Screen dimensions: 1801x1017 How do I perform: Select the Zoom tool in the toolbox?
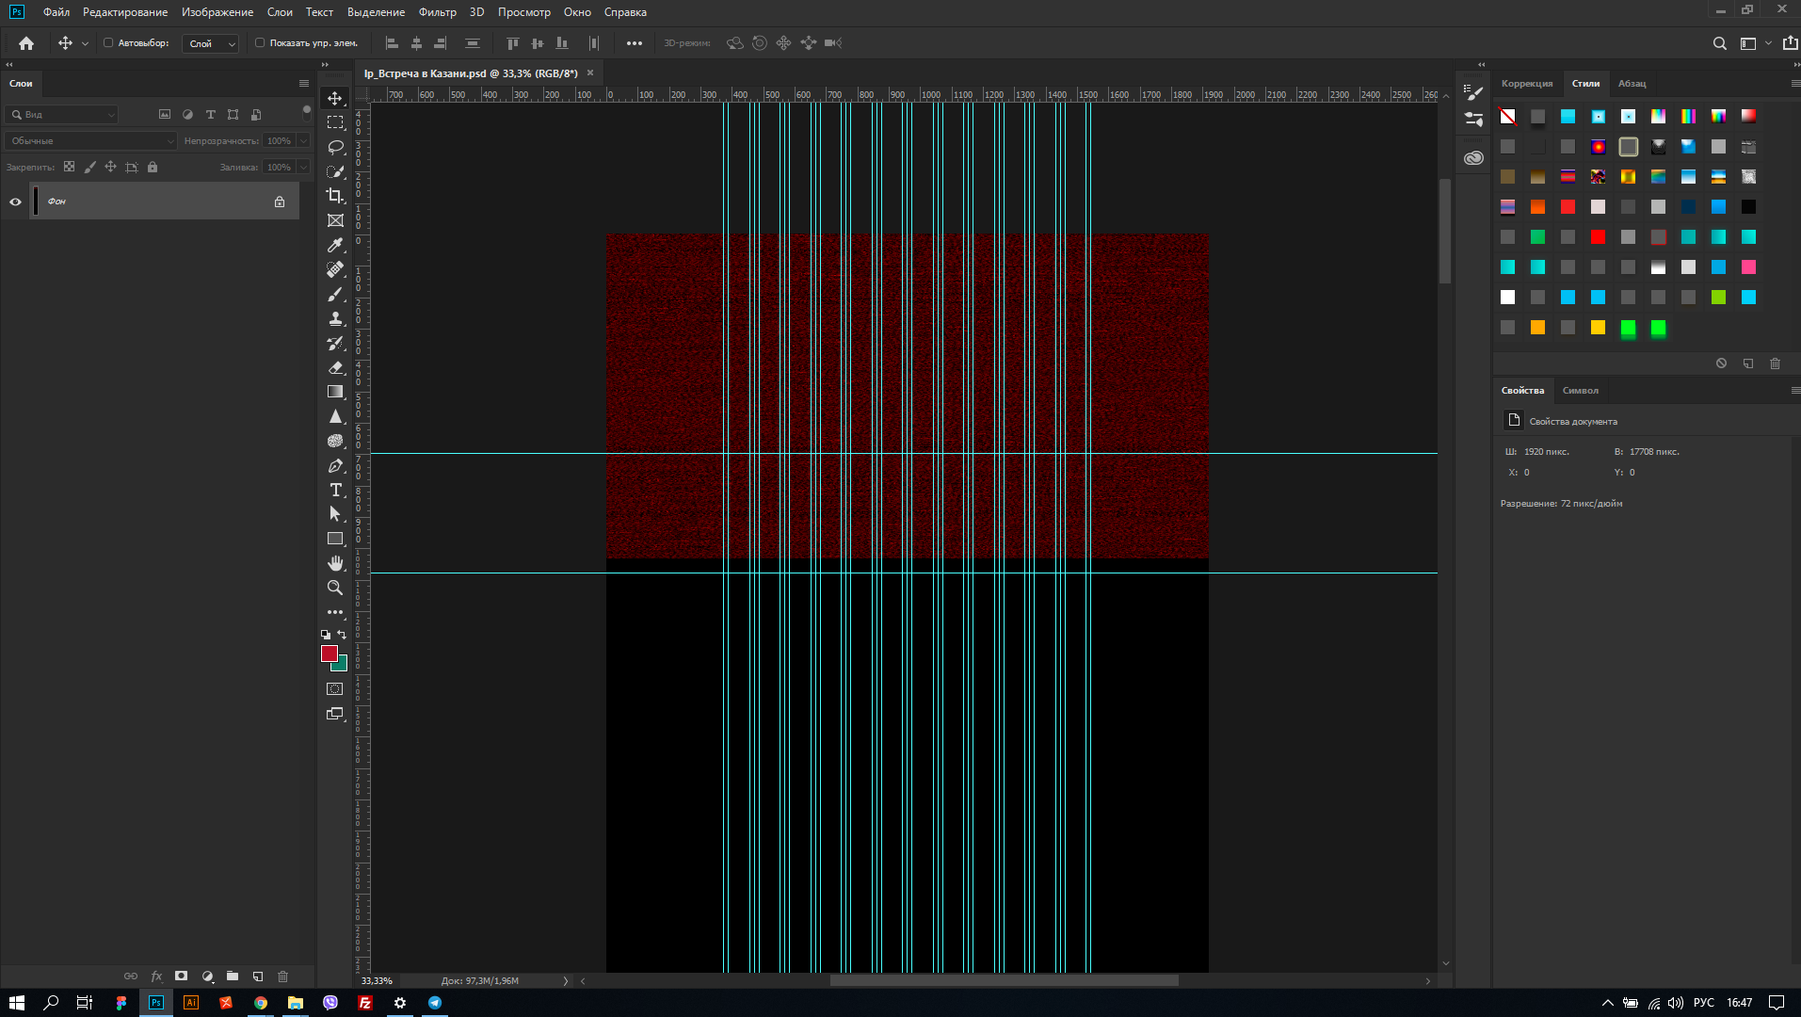[x=335, y=588]
